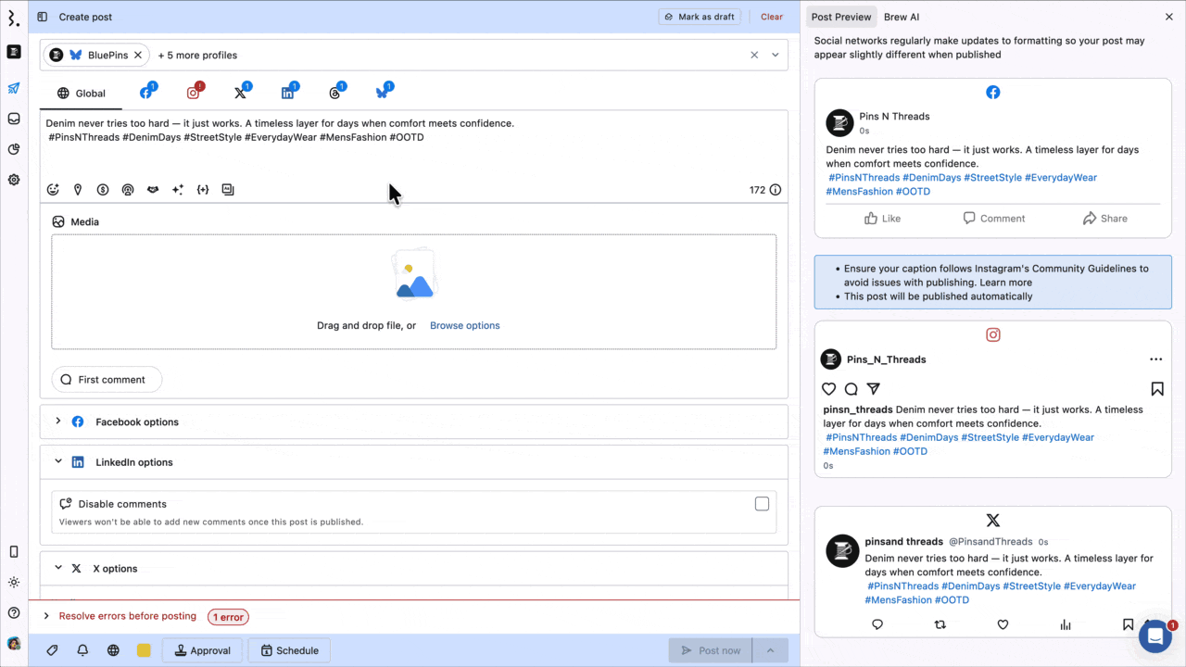Expand Facebook options section
The height and width of the screenshot is (667, 1186).
[58, 422]
